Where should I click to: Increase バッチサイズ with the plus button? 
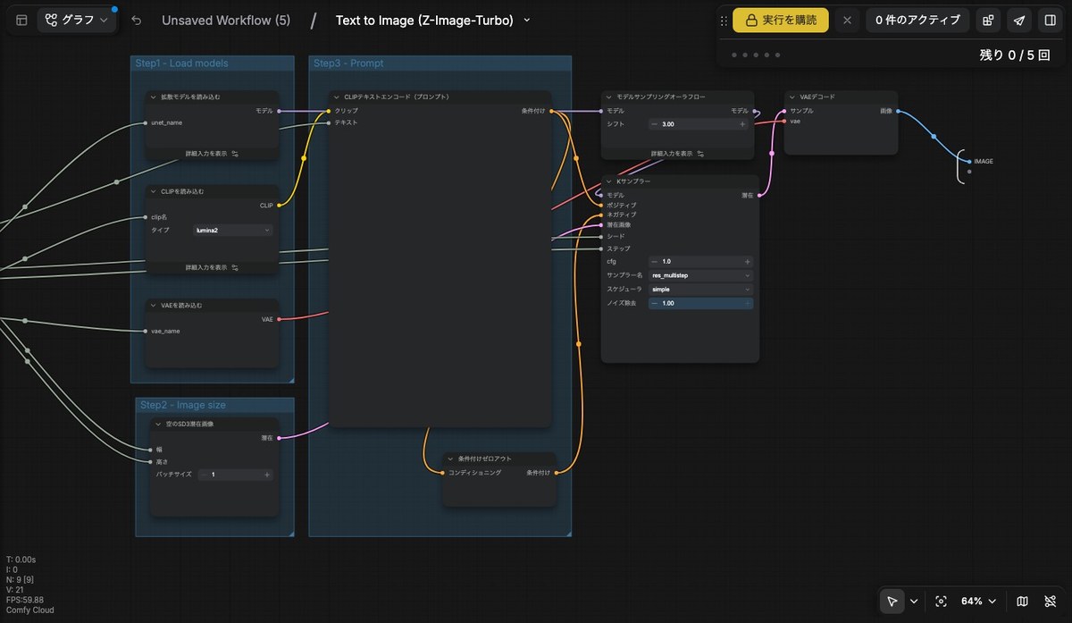point(267,475)
